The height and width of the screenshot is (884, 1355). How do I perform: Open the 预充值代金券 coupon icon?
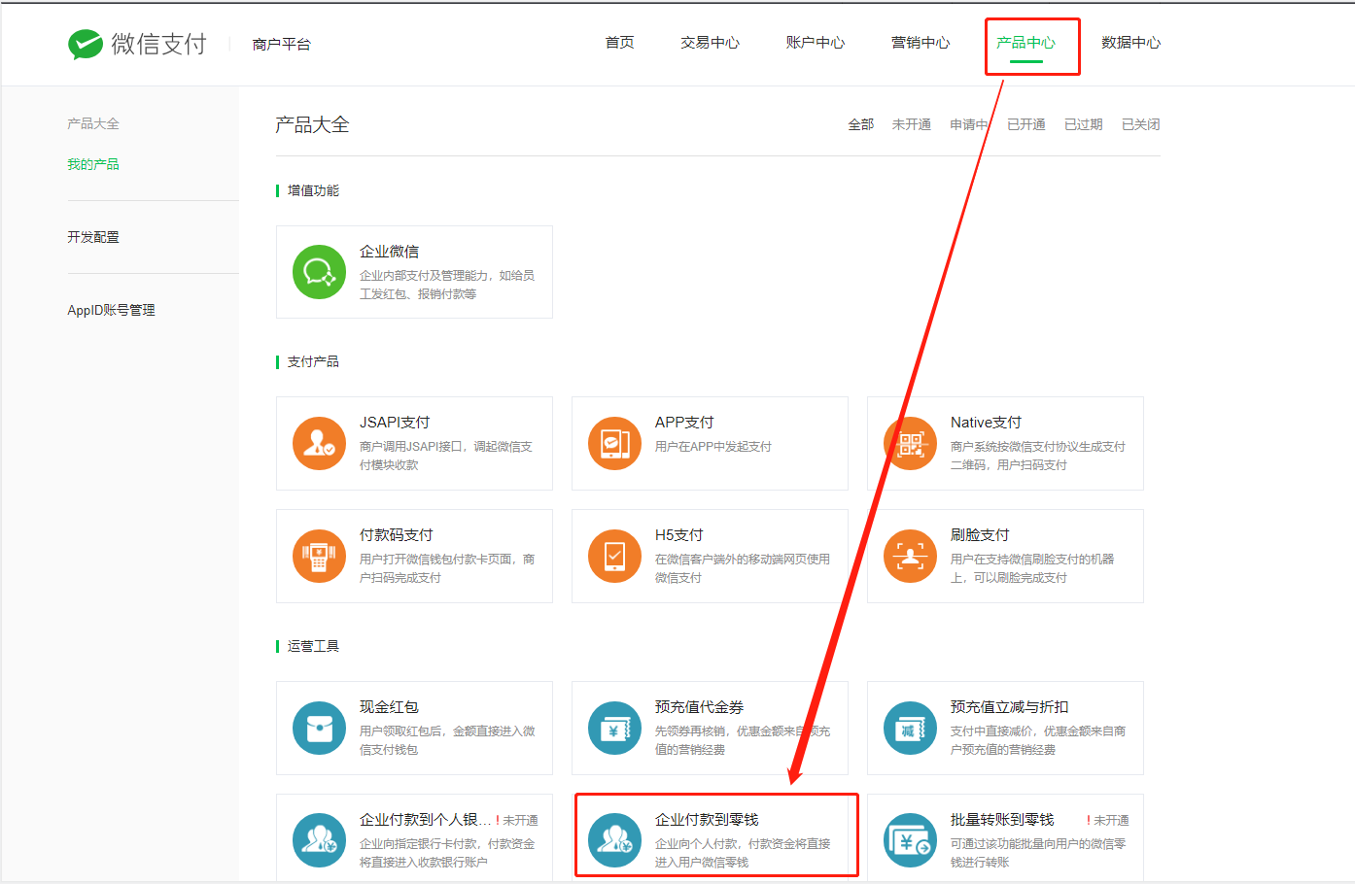[x=615, y=728]
